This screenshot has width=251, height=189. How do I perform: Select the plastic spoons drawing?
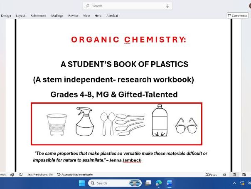click(123, 124)
